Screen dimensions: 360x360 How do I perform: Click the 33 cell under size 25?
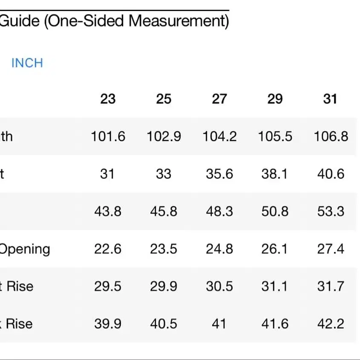(164, 174)
